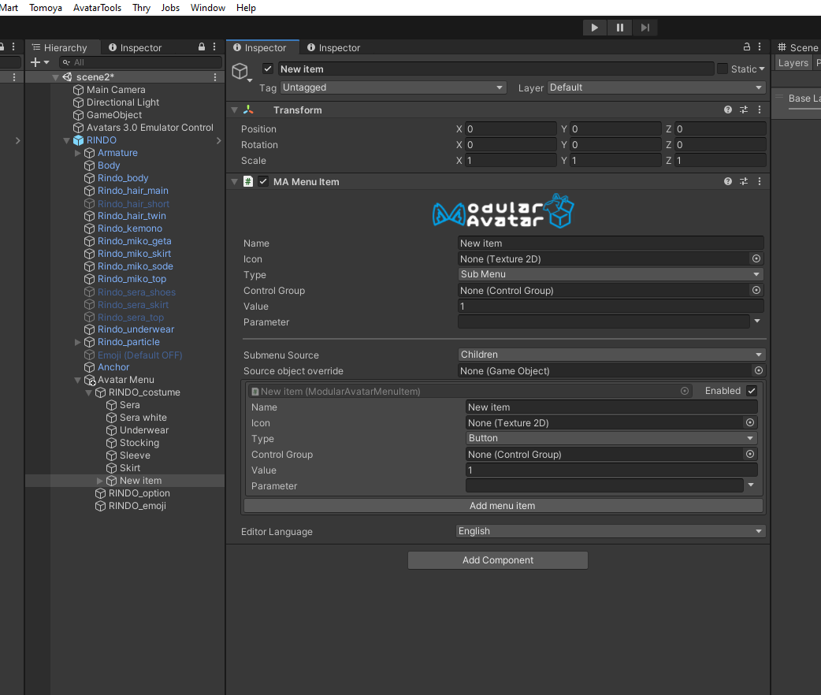
Task: Collapse the RINDO_costume tree node
Action: (x=88, y=392)
